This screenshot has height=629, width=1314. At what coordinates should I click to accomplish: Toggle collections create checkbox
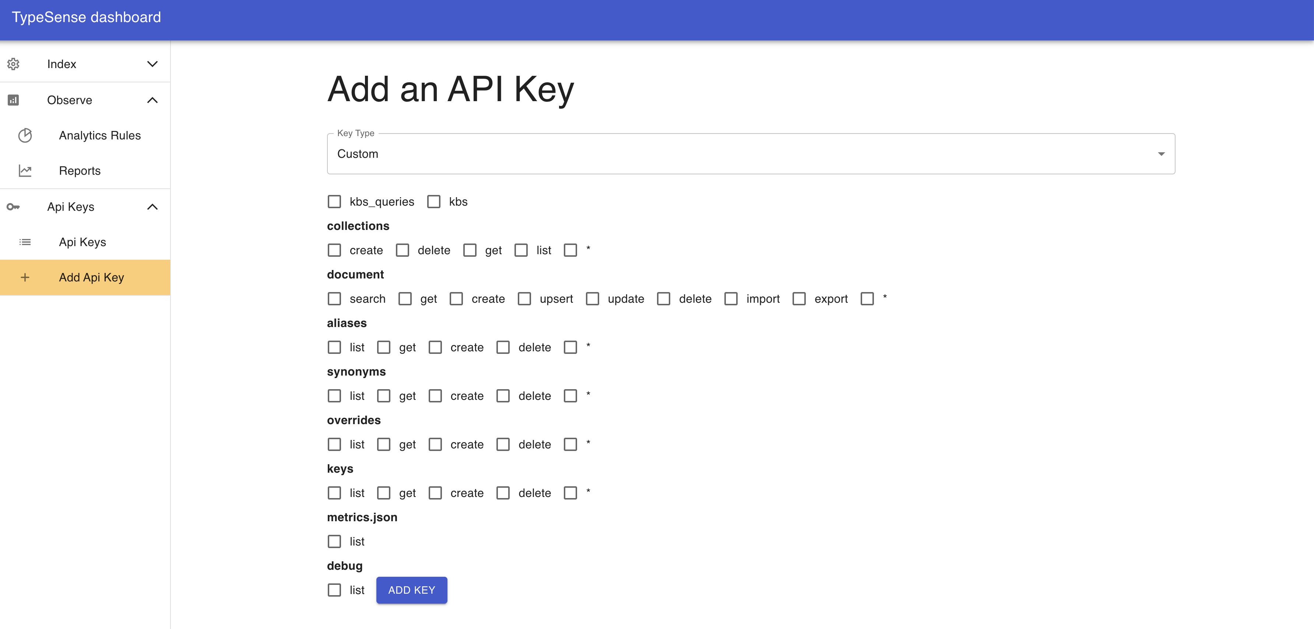(x=334, y=250)
